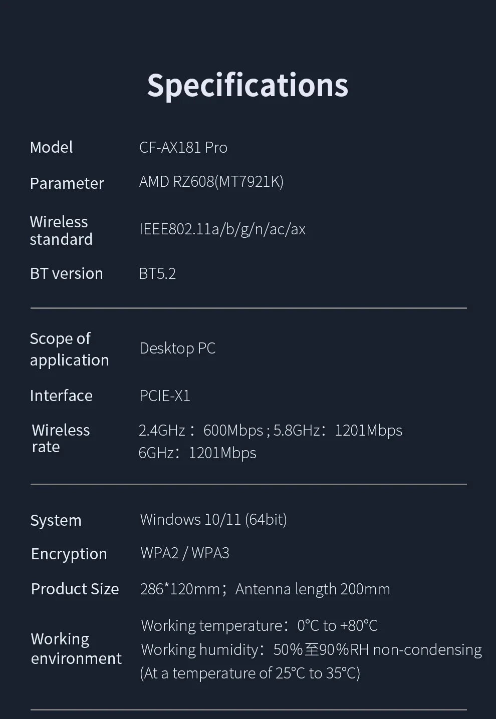Click AMD RZ608(MT7921K) chipset text

click(211, 181)
